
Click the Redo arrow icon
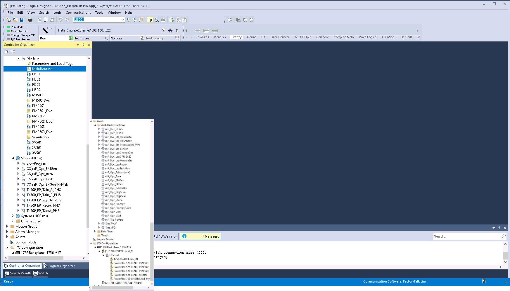(x=67, y=20)
